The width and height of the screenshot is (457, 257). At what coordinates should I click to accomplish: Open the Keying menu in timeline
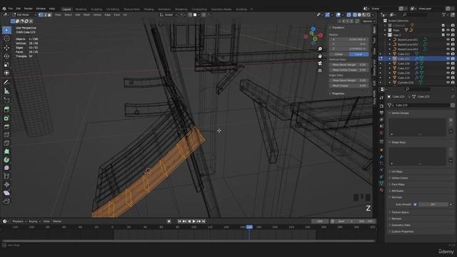[34, 221]
